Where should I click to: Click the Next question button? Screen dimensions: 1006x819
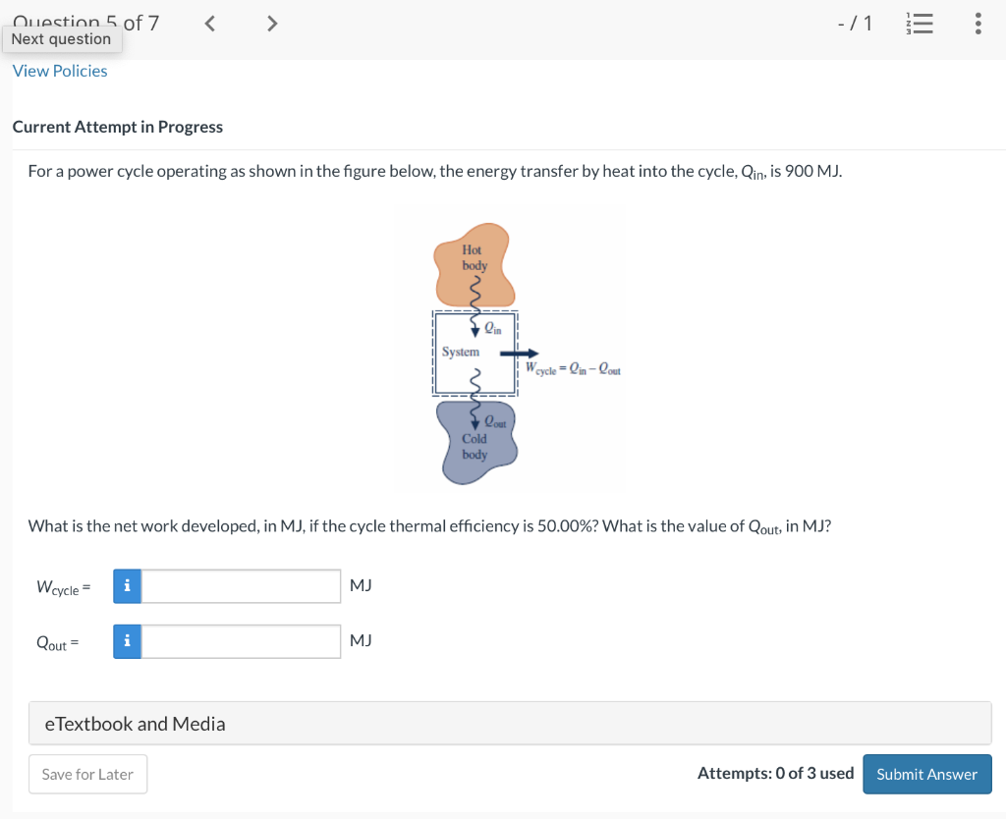click(62, 38)
